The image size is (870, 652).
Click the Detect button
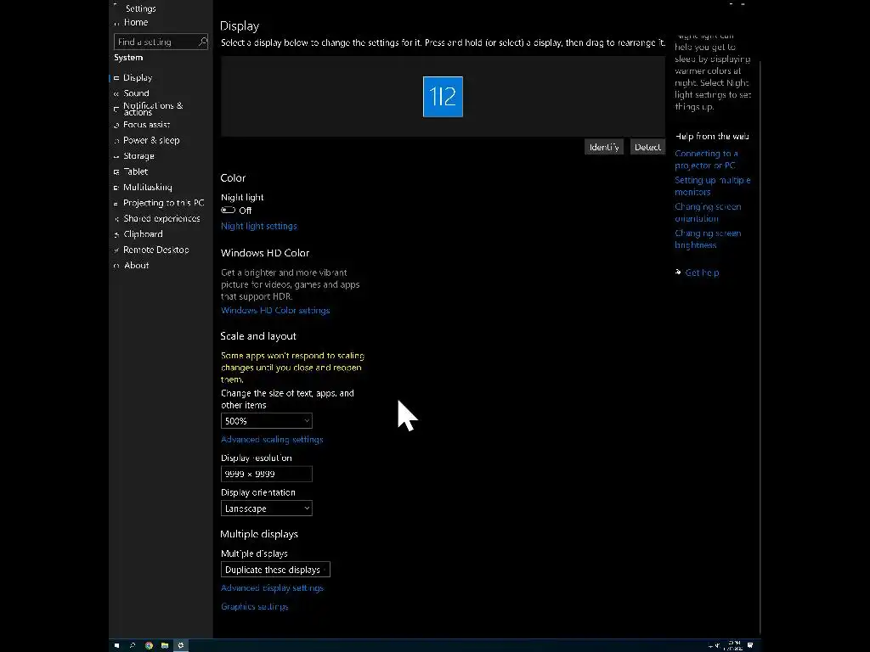pyautogui.click(x=647, y=147)
